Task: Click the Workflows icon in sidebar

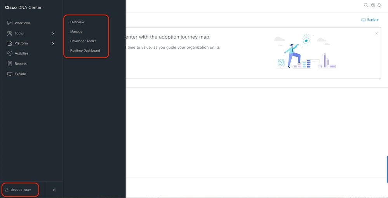Action: pos(10,23)
